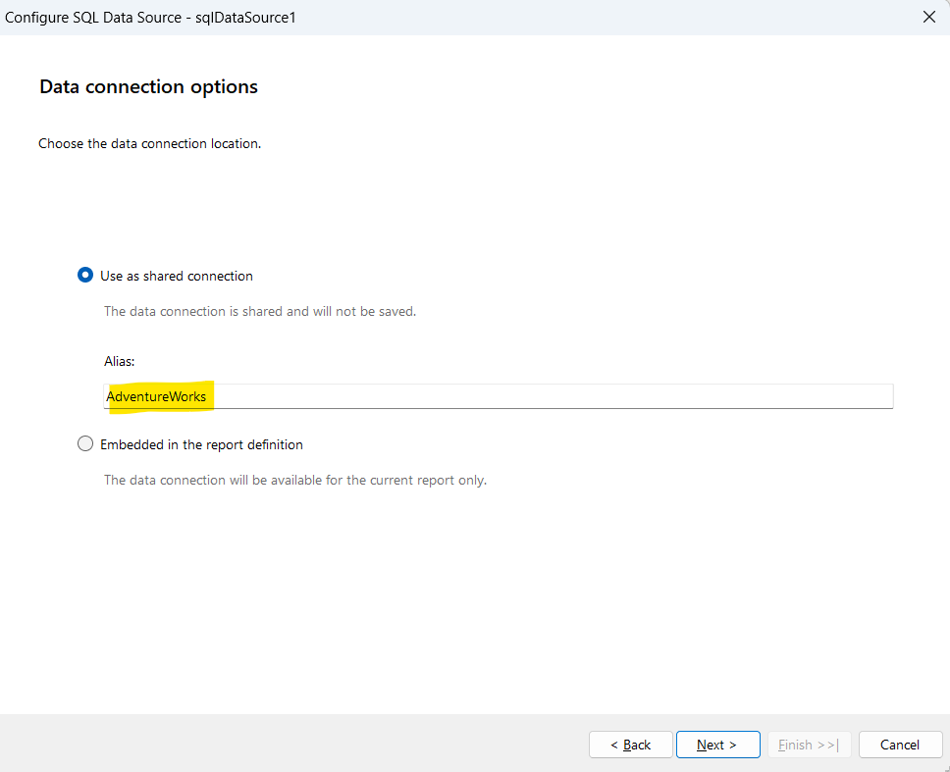Click the 'Use as shared connection' label text
950x772 pixels.
[x=177, y=276]
